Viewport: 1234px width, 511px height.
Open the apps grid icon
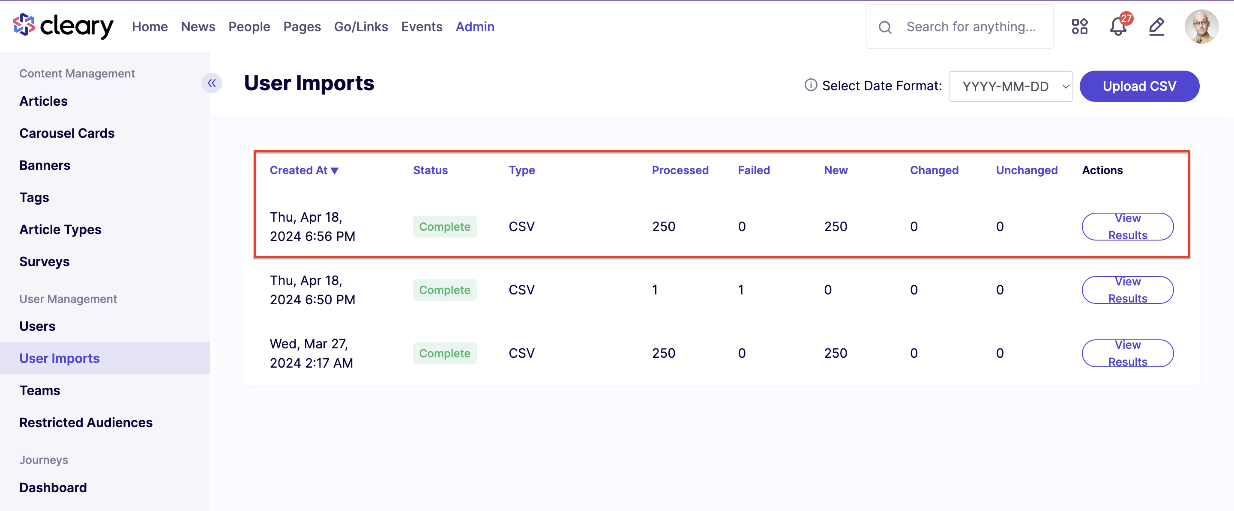pos(1079,26)
